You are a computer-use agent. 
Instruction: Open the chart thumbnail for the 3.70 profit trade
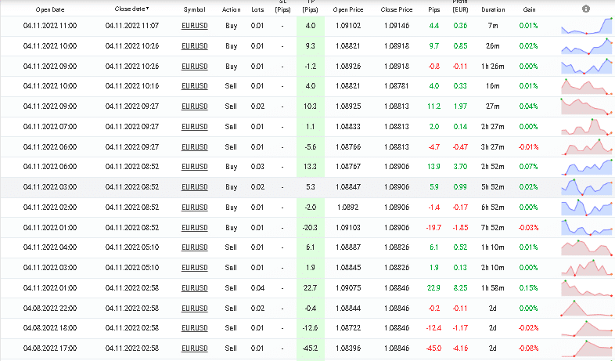[x=587, y=167]
